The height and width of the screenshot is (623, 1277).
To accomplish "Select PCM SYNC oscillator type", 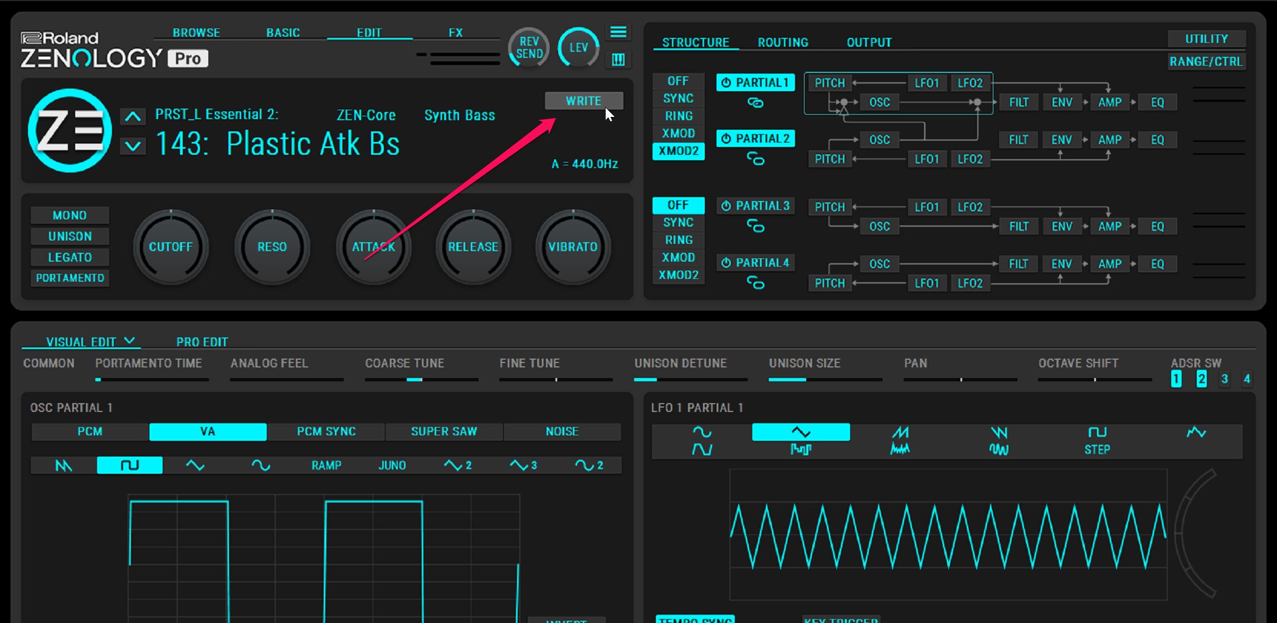I will click(x=326, y=431).
